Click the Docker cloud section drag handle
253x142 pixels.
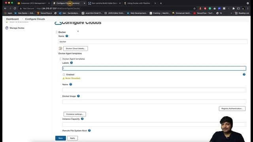[57, 32]
